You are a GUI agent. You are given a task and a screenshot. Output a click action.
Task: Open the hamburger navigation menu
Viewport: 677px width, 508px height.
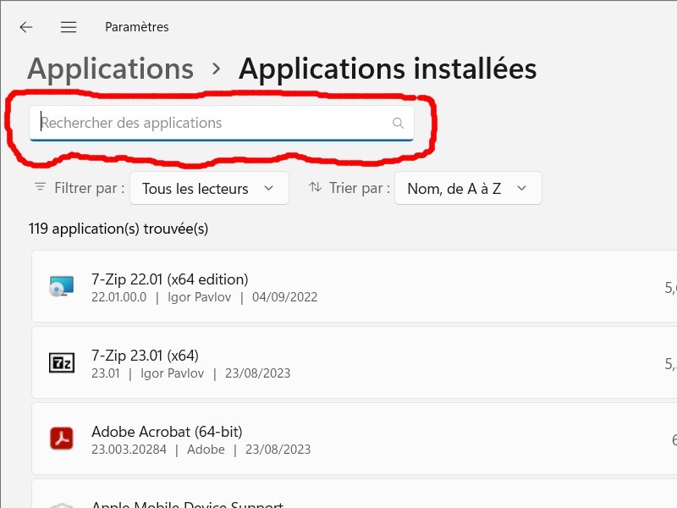[69, 27]
